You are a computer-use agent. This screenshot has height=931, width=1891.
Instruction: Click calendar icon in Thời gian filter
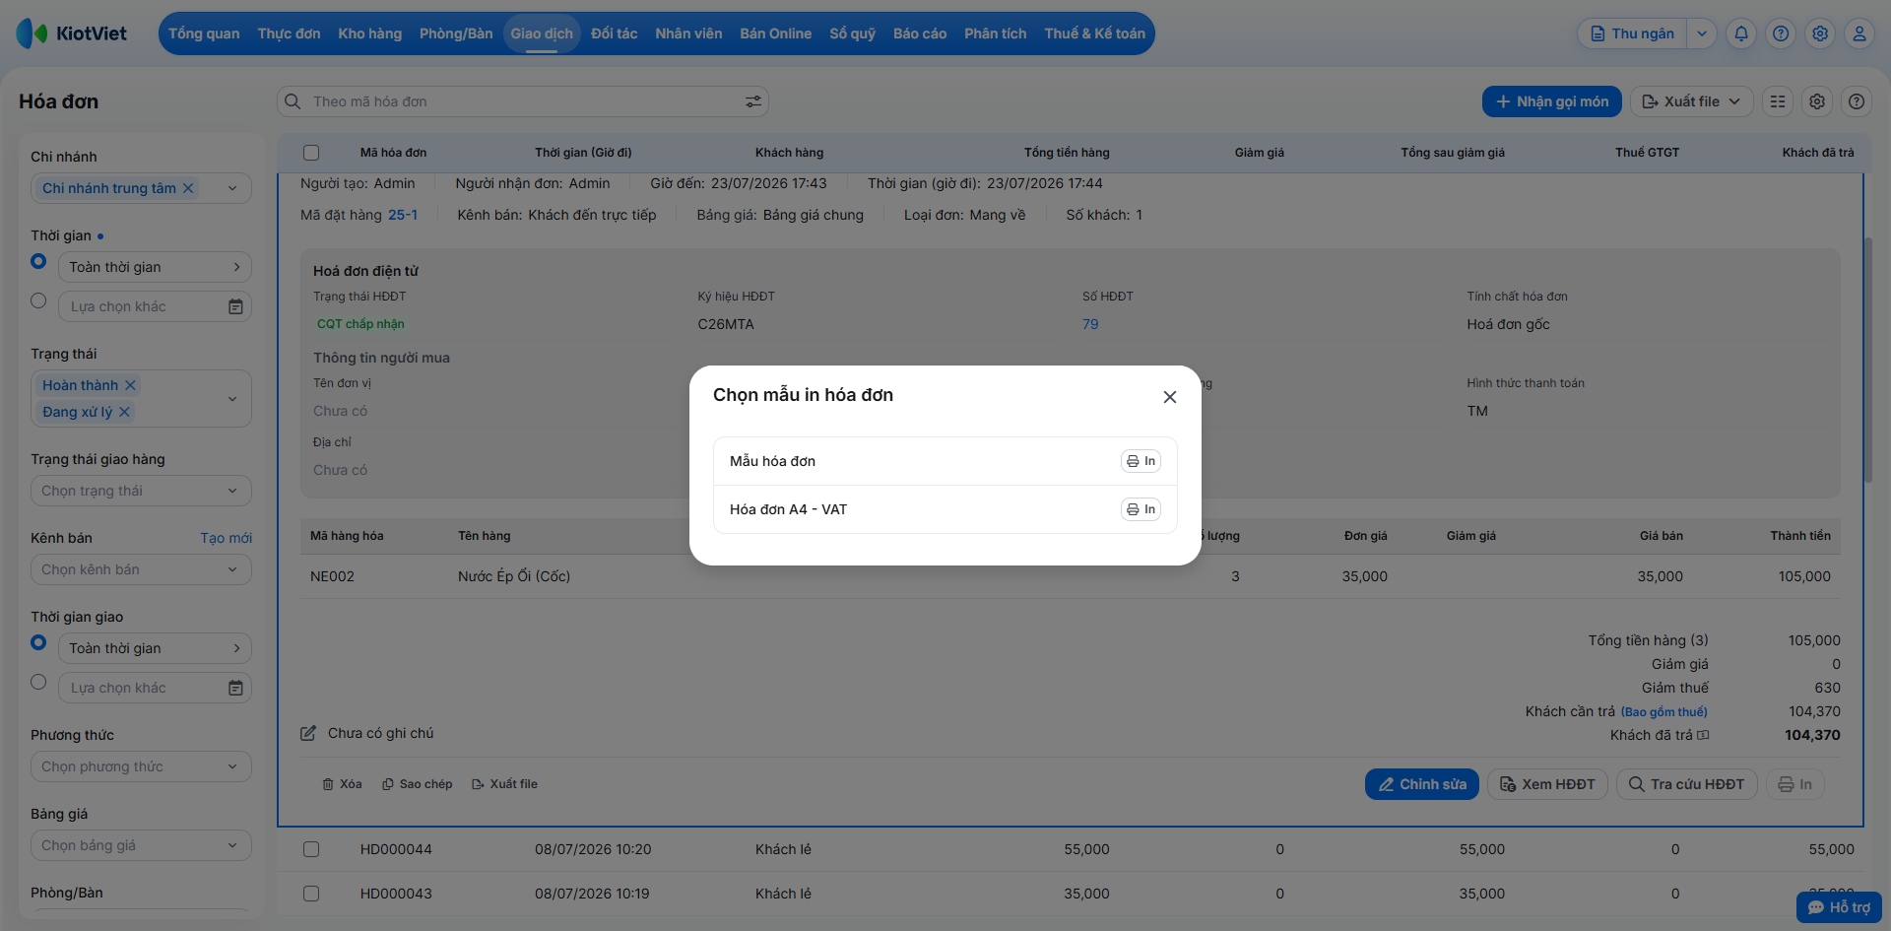235,306
